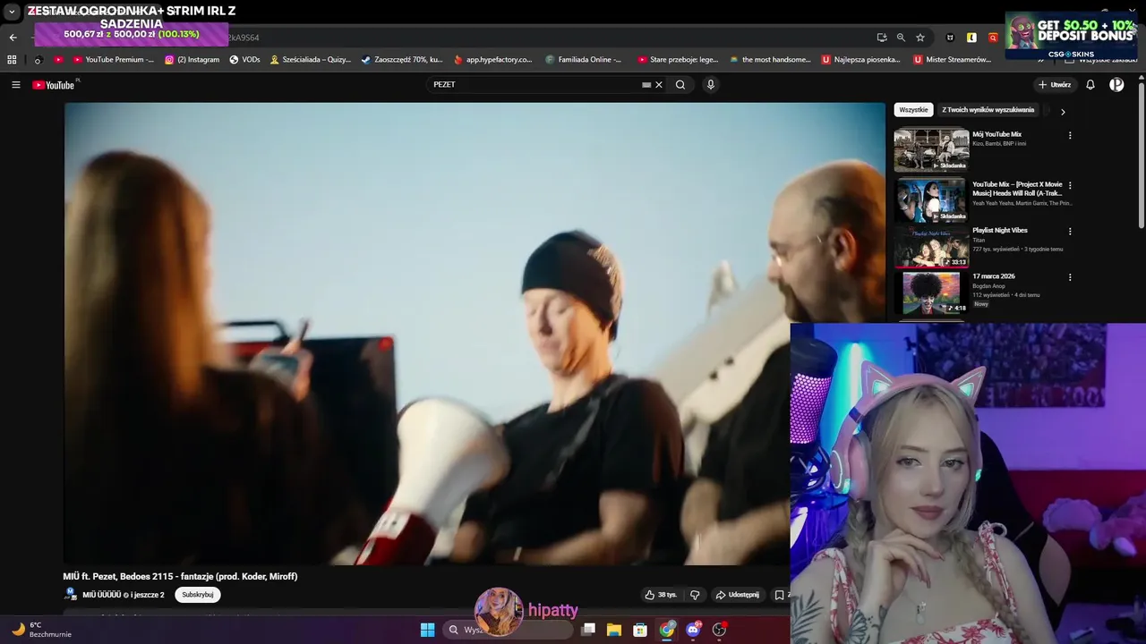The height and width of the screenshot is (644, 1146).
Task: Open the most handsome bookmark
Action: [770, 60]
